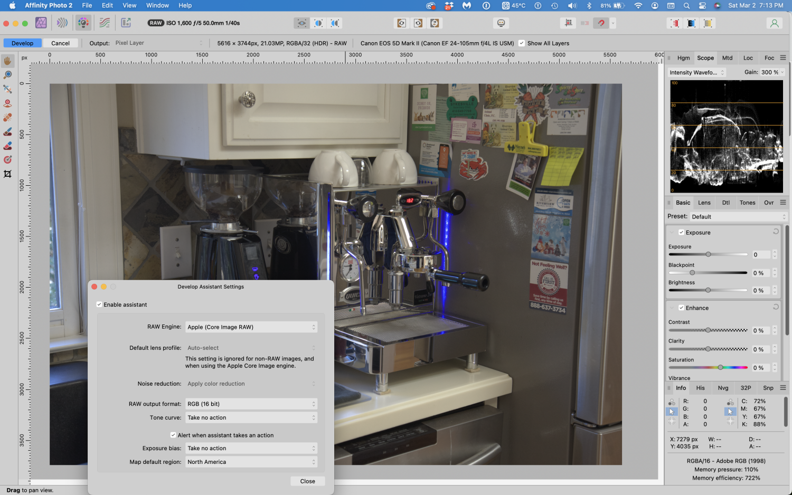
Task: Toggle snapping with the magnet icon
Action: click(600, 23)
